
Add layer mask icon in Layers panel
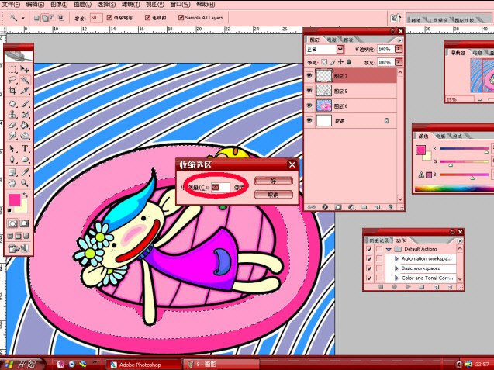click(338, 207)
